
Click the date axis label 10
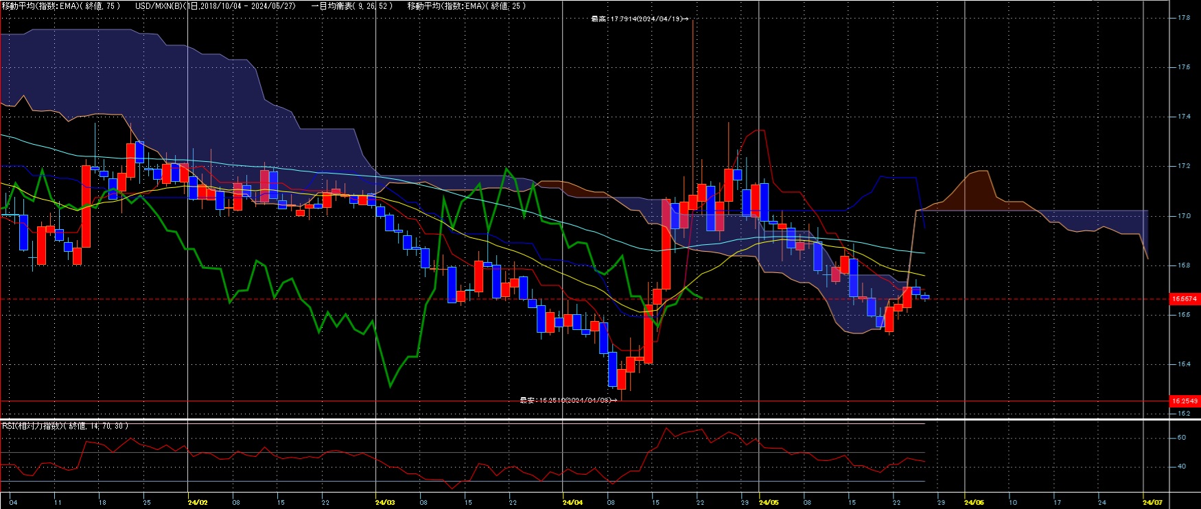[1012, 502]
